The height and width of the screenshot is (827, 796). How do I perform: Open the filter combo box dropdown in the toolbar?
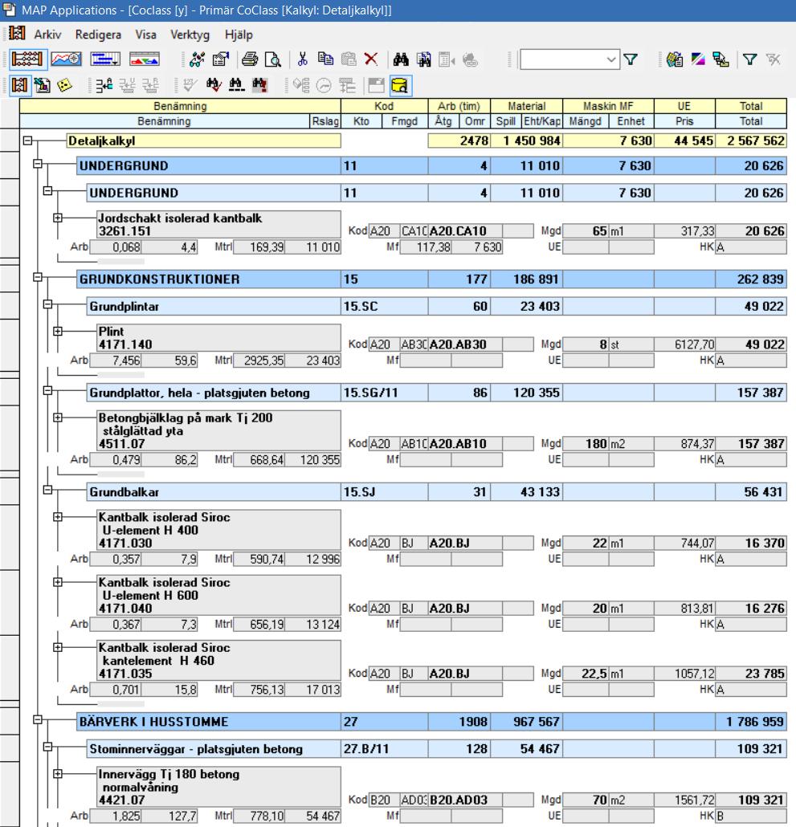610,59
